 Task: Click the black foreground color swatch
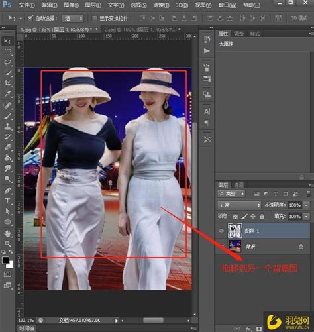pyautogui.click(x=6, y=260)
